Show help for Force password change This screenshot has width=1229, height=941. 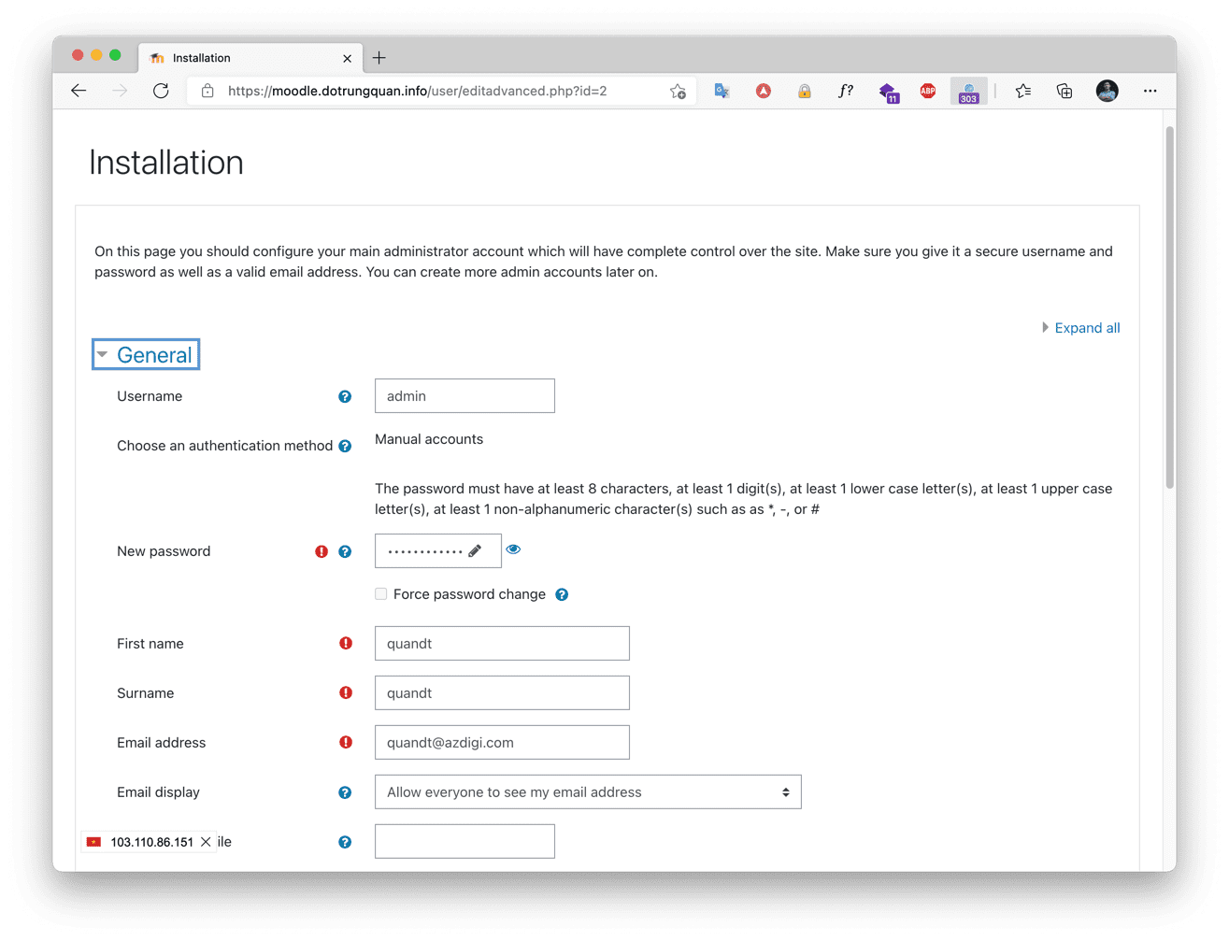[562, 594]
